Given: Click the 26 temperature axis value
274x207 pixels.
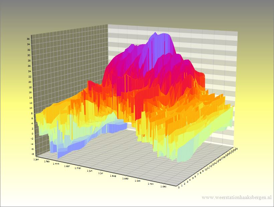Looking at the screenshot, I should coord(29,66).
